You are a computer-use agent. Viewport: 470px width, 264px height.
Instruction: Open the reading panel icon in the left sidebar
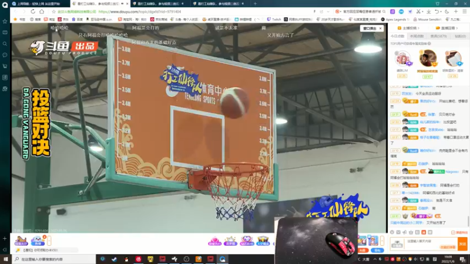[x=5, y=32]
